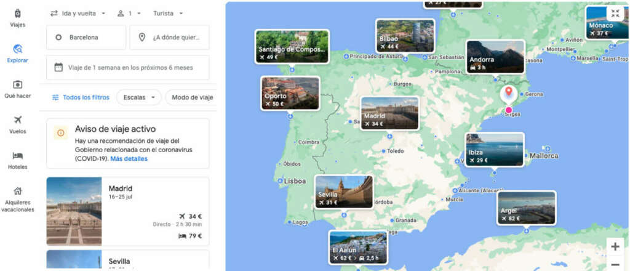Click the Murcia label on the map

(454, 200)
